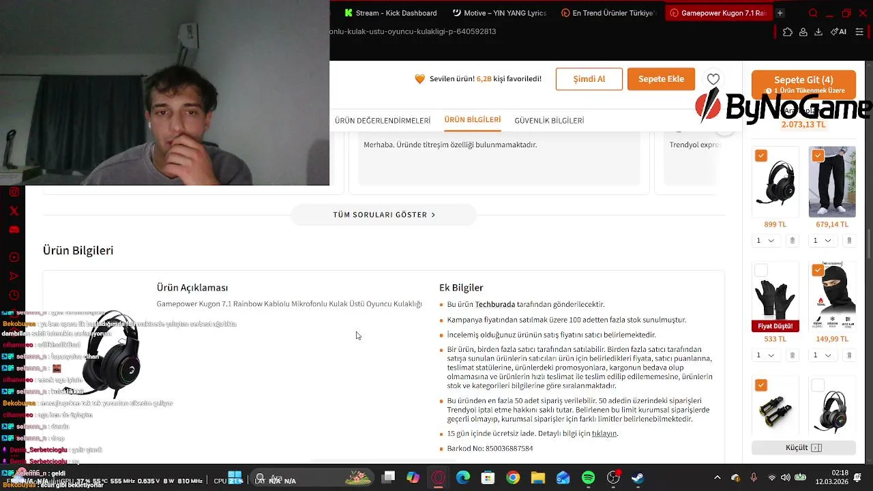Open OBS Studio from taskbar
This screenshot has height=491, width=873.
613,477
